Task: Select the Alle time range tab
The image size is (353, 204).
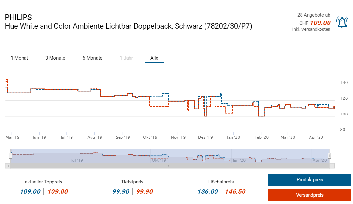Action: click(x=154, y=58)
